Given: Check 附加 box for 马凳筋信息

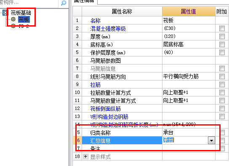Looking at the screenshot, I should 222,68.
